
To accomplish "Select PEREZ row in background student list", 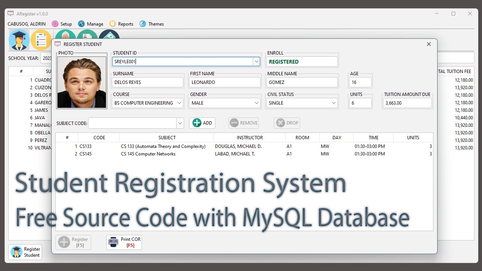I will (x=41, y=140).
